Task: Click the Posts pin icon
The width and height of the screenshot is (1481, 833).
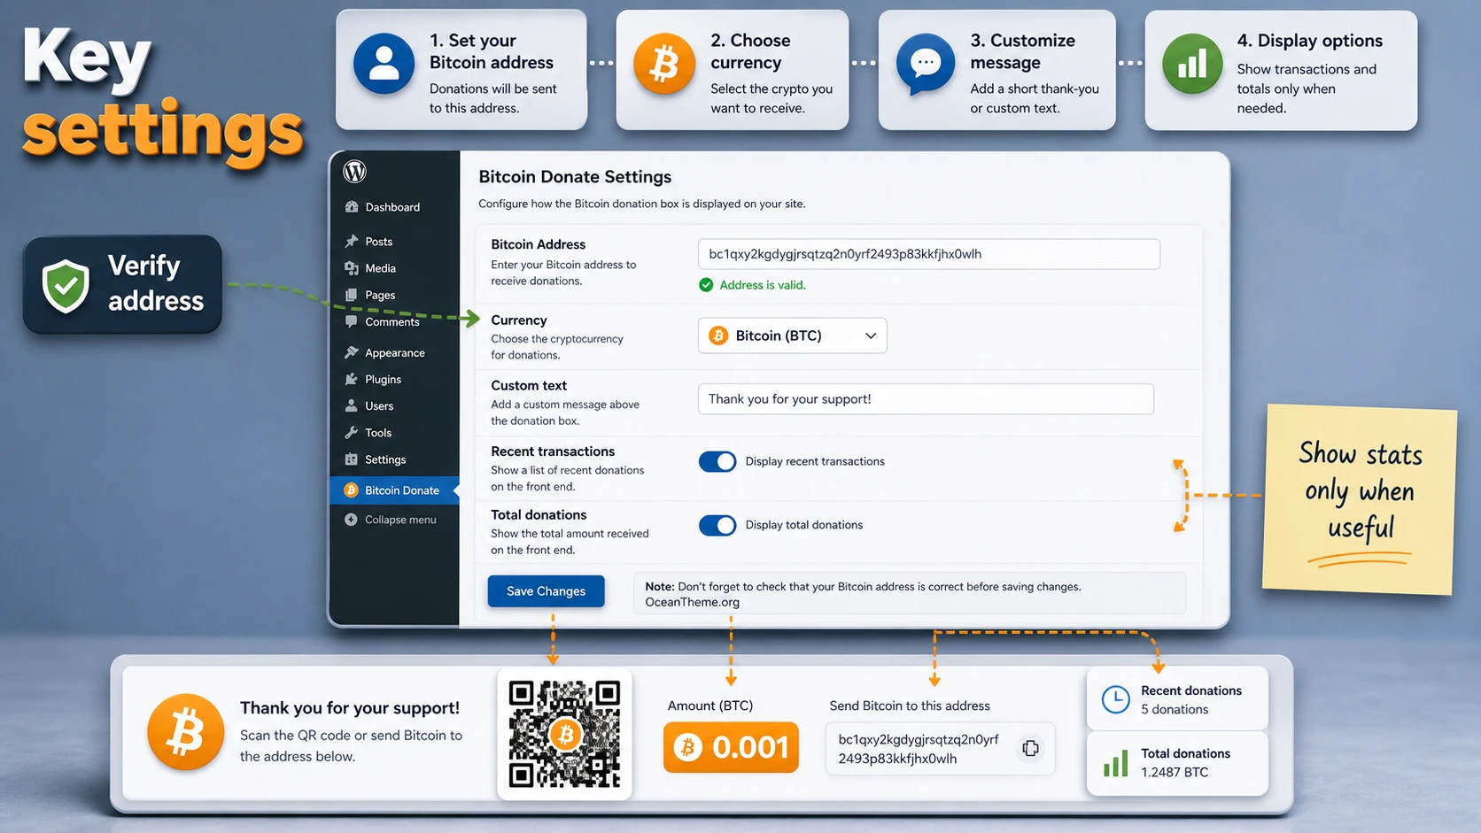Action: coord(352,241)
